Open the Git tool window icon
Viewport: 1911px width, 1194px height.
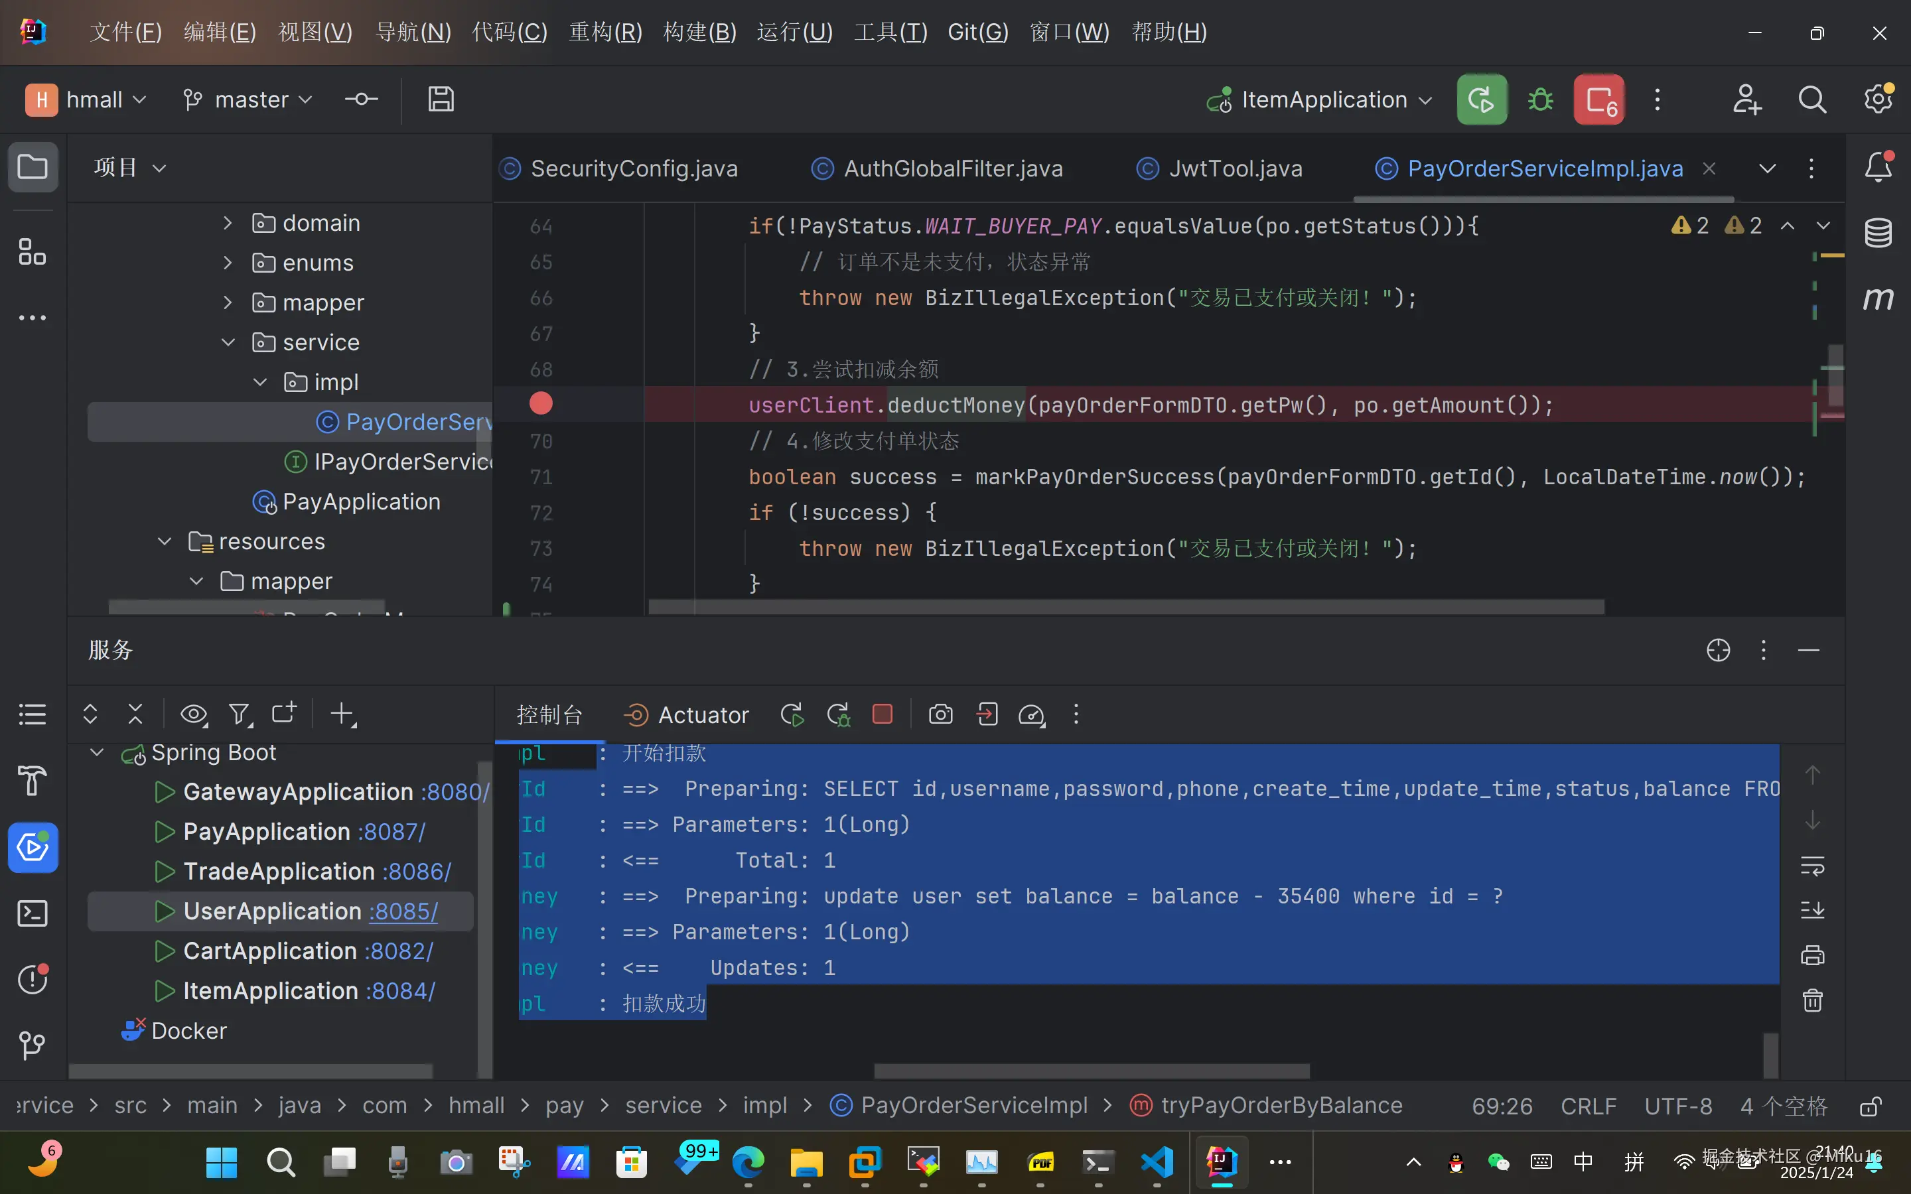(x=33, y=1045)
